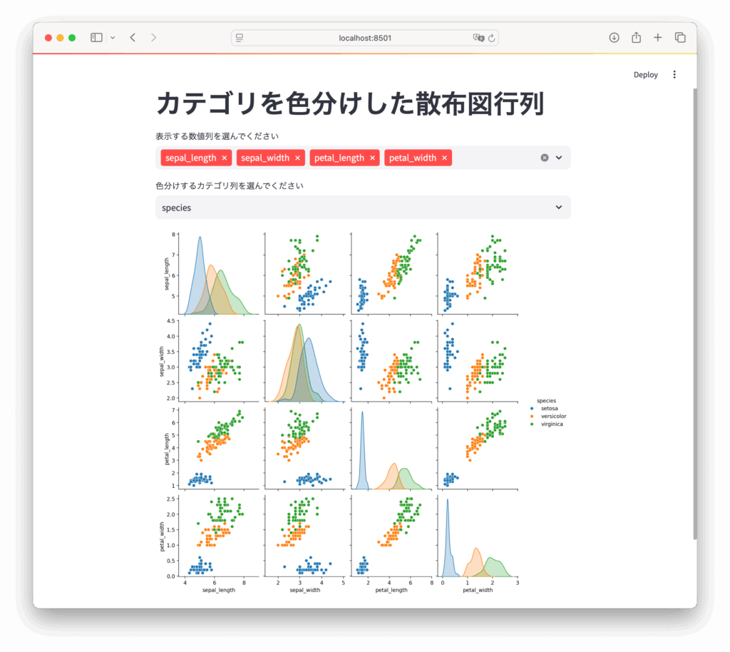Open a new browser tab

[x=658, y=38]
